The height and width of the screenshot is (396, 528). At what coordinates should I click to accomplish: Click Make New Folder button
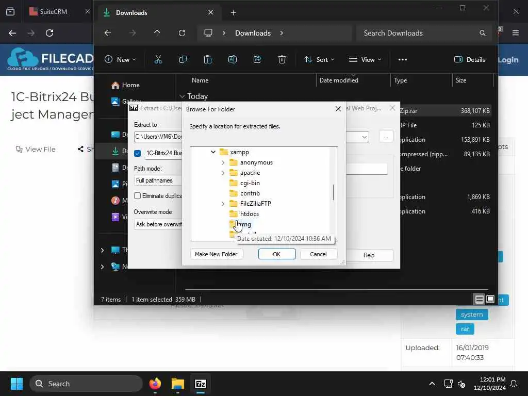pos(216,254)
